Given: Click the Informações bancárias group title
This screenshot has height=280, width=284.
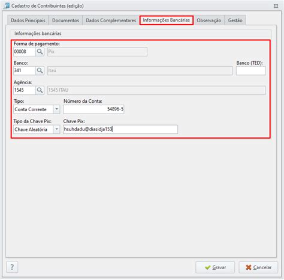Looking at the screenshot, I should tap(38, 34).
